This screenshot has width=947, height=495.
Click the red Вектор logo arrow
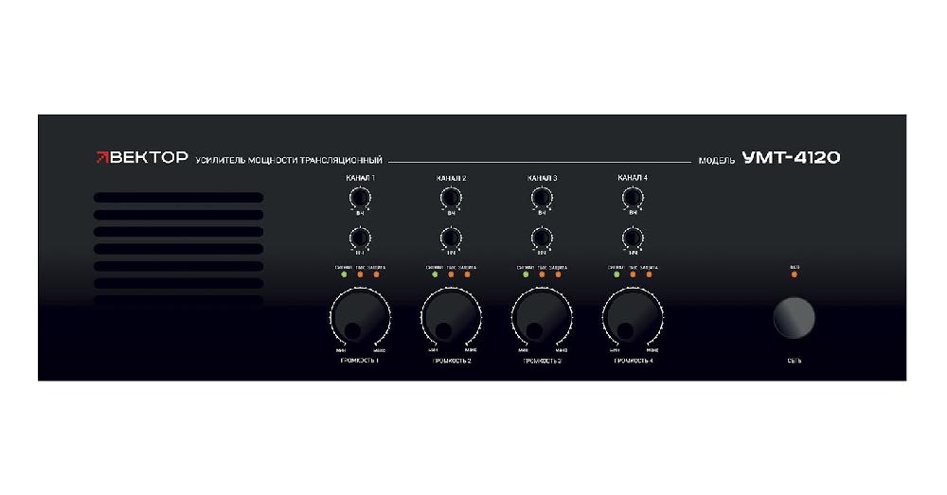[x=101, y=159]
